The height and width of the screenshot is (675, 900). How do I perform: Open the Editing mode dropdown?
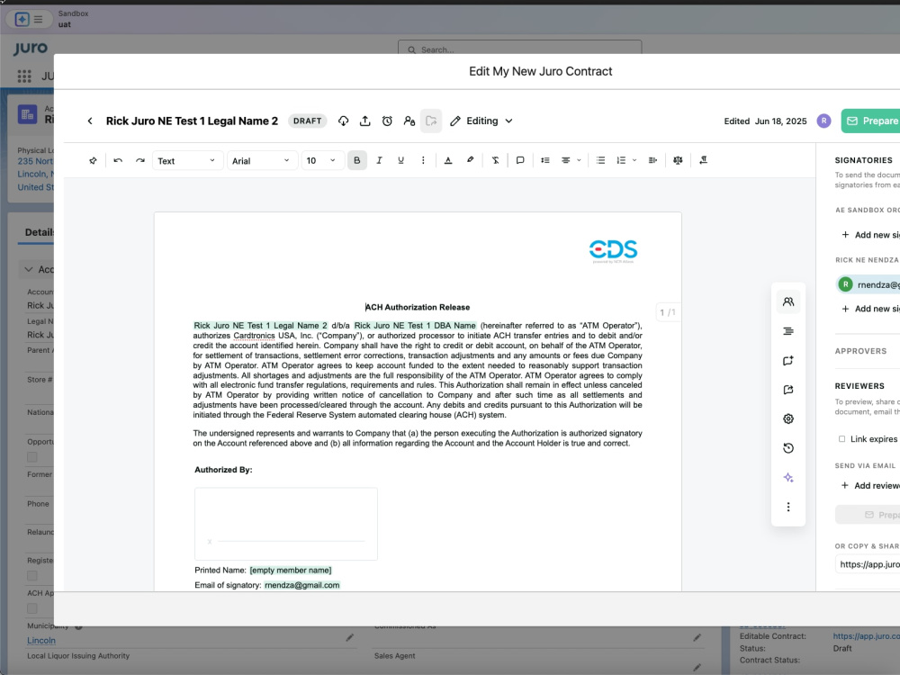pos(481,121)
